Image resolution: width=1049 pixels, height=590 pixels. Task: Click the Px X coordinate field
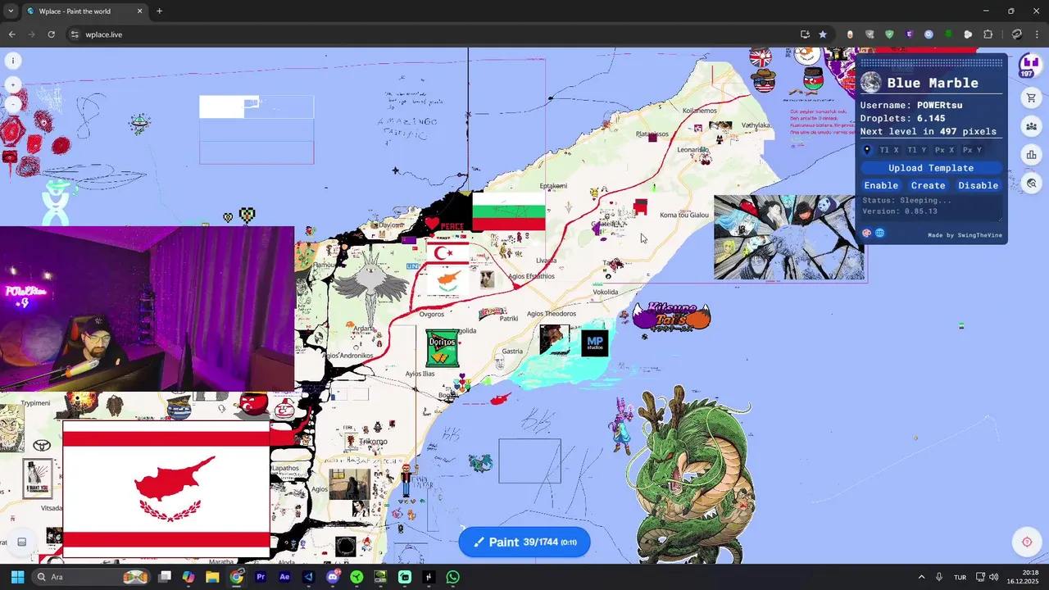coord(945,150)
